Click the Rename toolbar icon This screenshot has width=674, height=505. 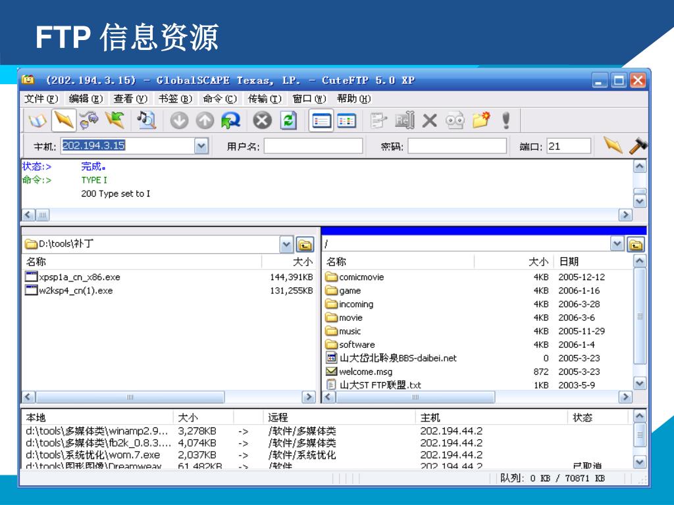click(405, 121)
